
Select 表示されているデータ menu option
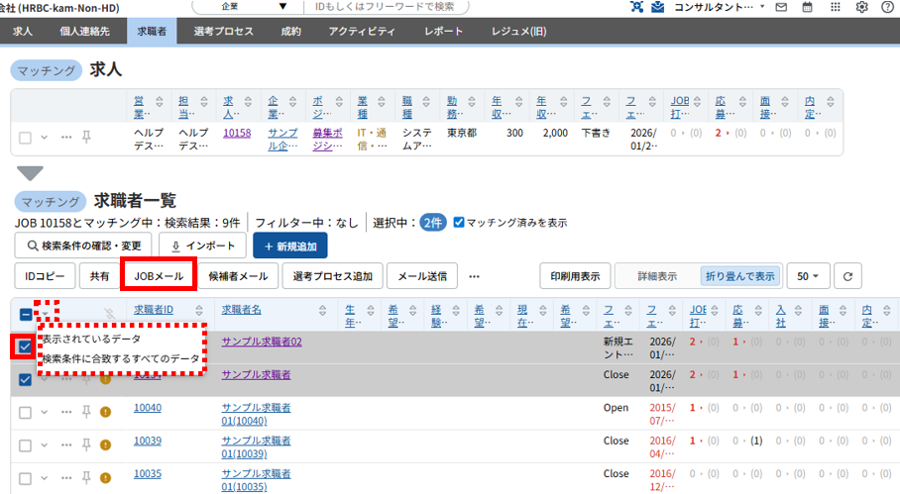91,339
